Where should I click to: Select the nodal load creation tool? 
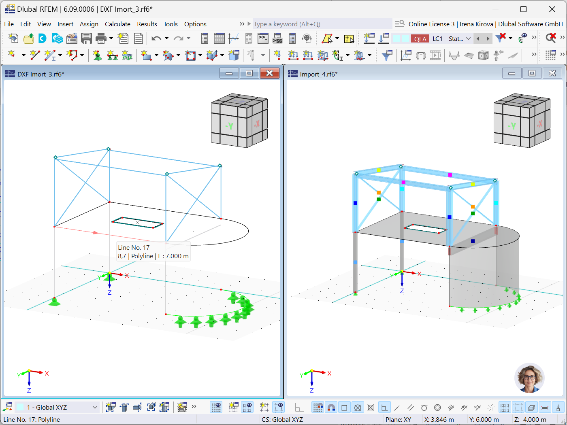(277, 55)
